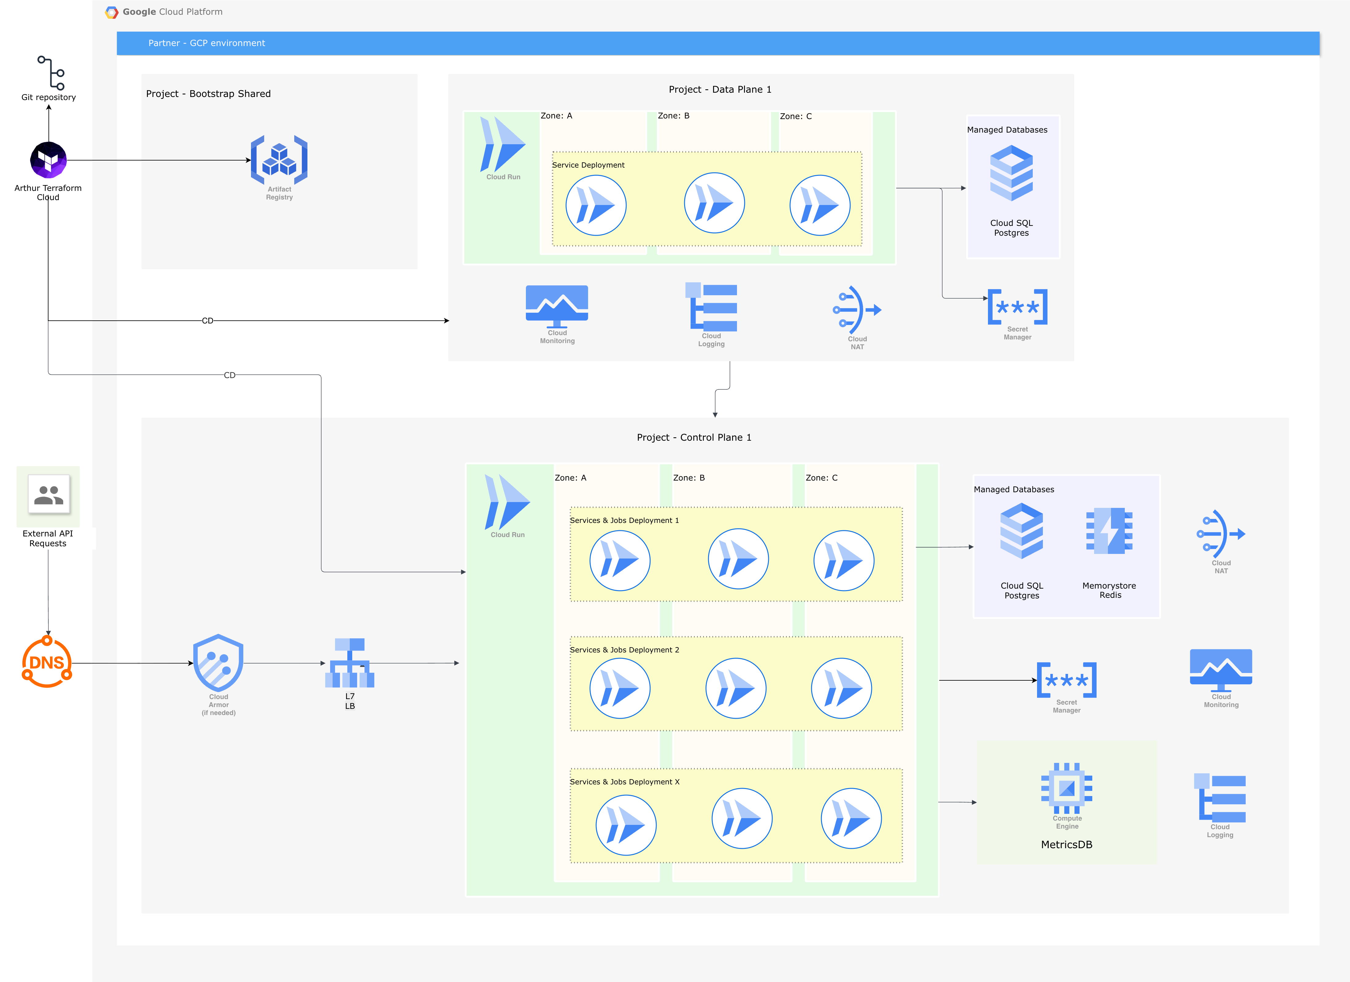Image resolution: width=1350 pixels, height=982 pixels.
Task: Select the Project - Bootstrap Shared title
Action: coord(208,94)
